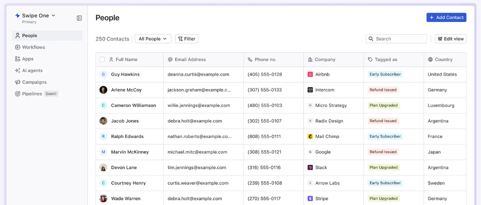This screenshot has width=481, height=205.
Task: Click the Airbnb company logo
Action: pyautogui.click(x=310, y=74)
